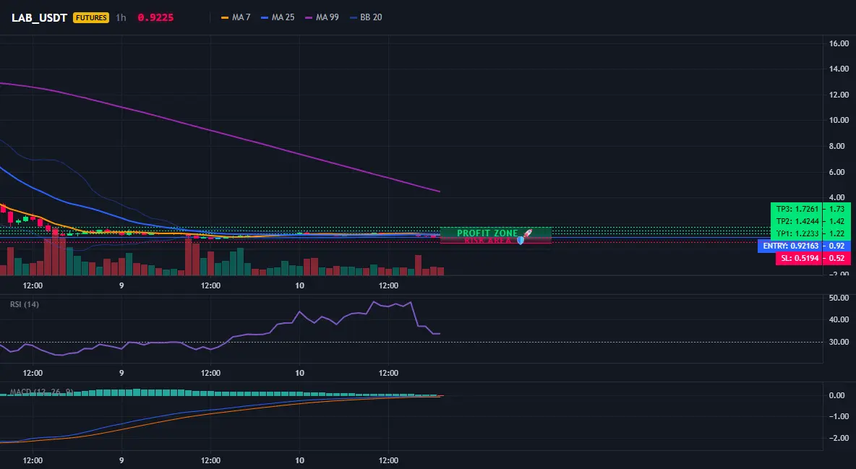
Task: Toggle the BB 20 legend item
Action: coord(366,17)
